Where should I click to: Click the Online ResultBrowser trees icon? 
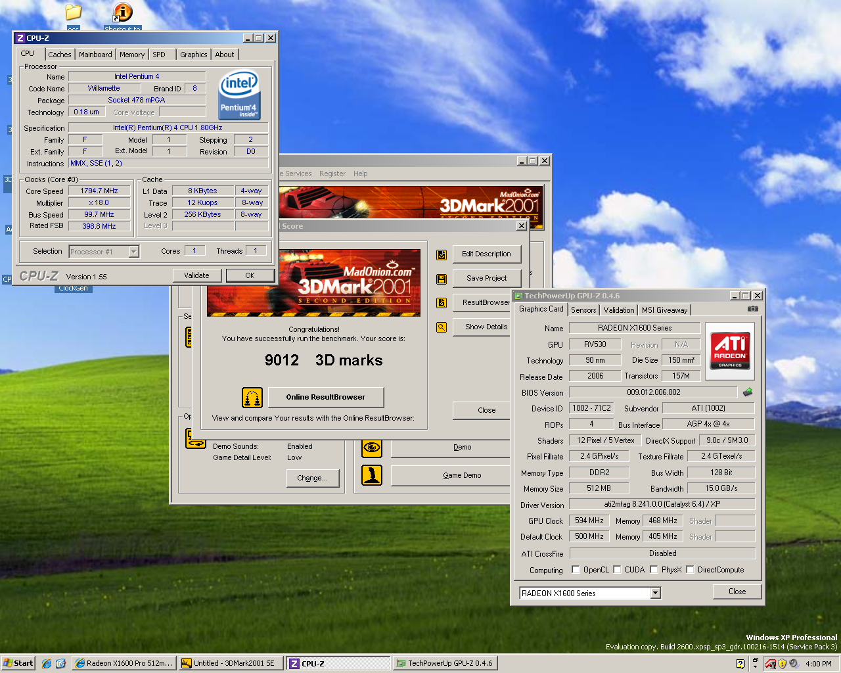click(x=252, y=398)
